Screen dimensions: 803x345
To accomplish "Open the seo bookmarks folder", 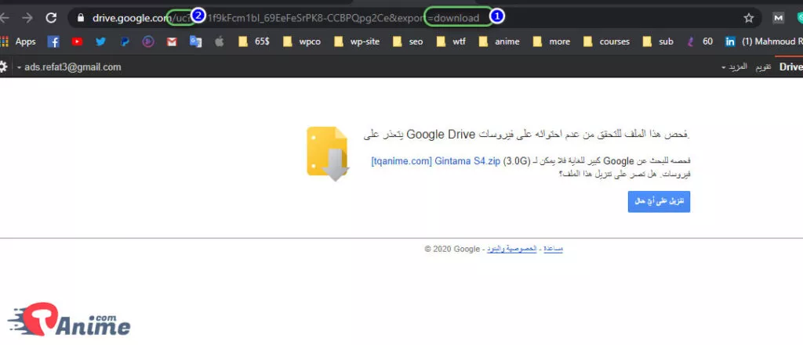I will pyautogui.click(x=408, y=42).
